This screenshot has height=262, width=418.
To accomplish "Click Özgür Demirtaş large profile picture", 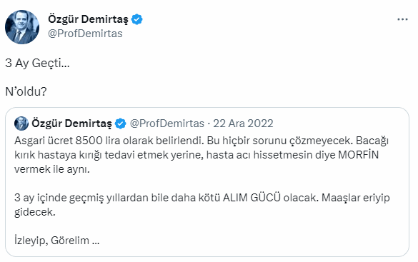I will tap(22, 27).
